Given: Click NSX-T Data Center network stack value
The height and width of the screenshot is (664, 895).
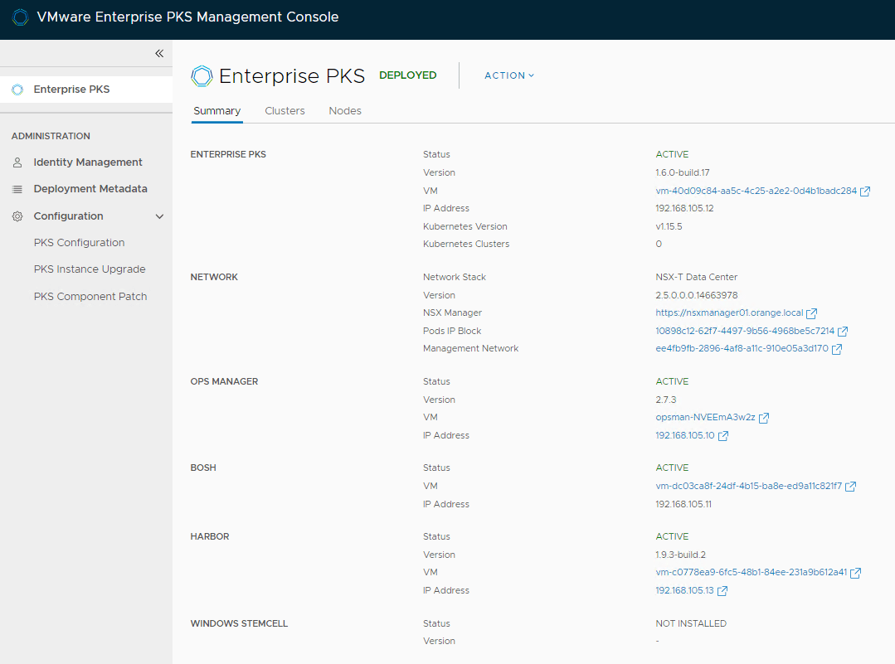Looking at the screenshot, I should pyautogui.click(x=697, y=277).
